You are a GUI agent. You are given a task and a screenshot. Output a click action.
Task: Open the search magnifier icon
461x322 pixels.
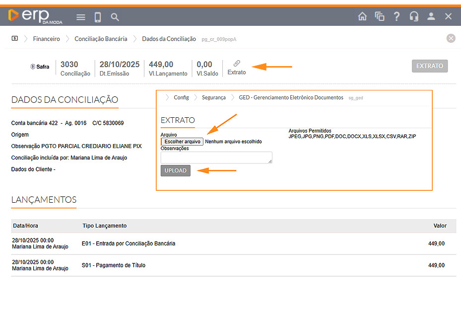click(x=115, y=17)
